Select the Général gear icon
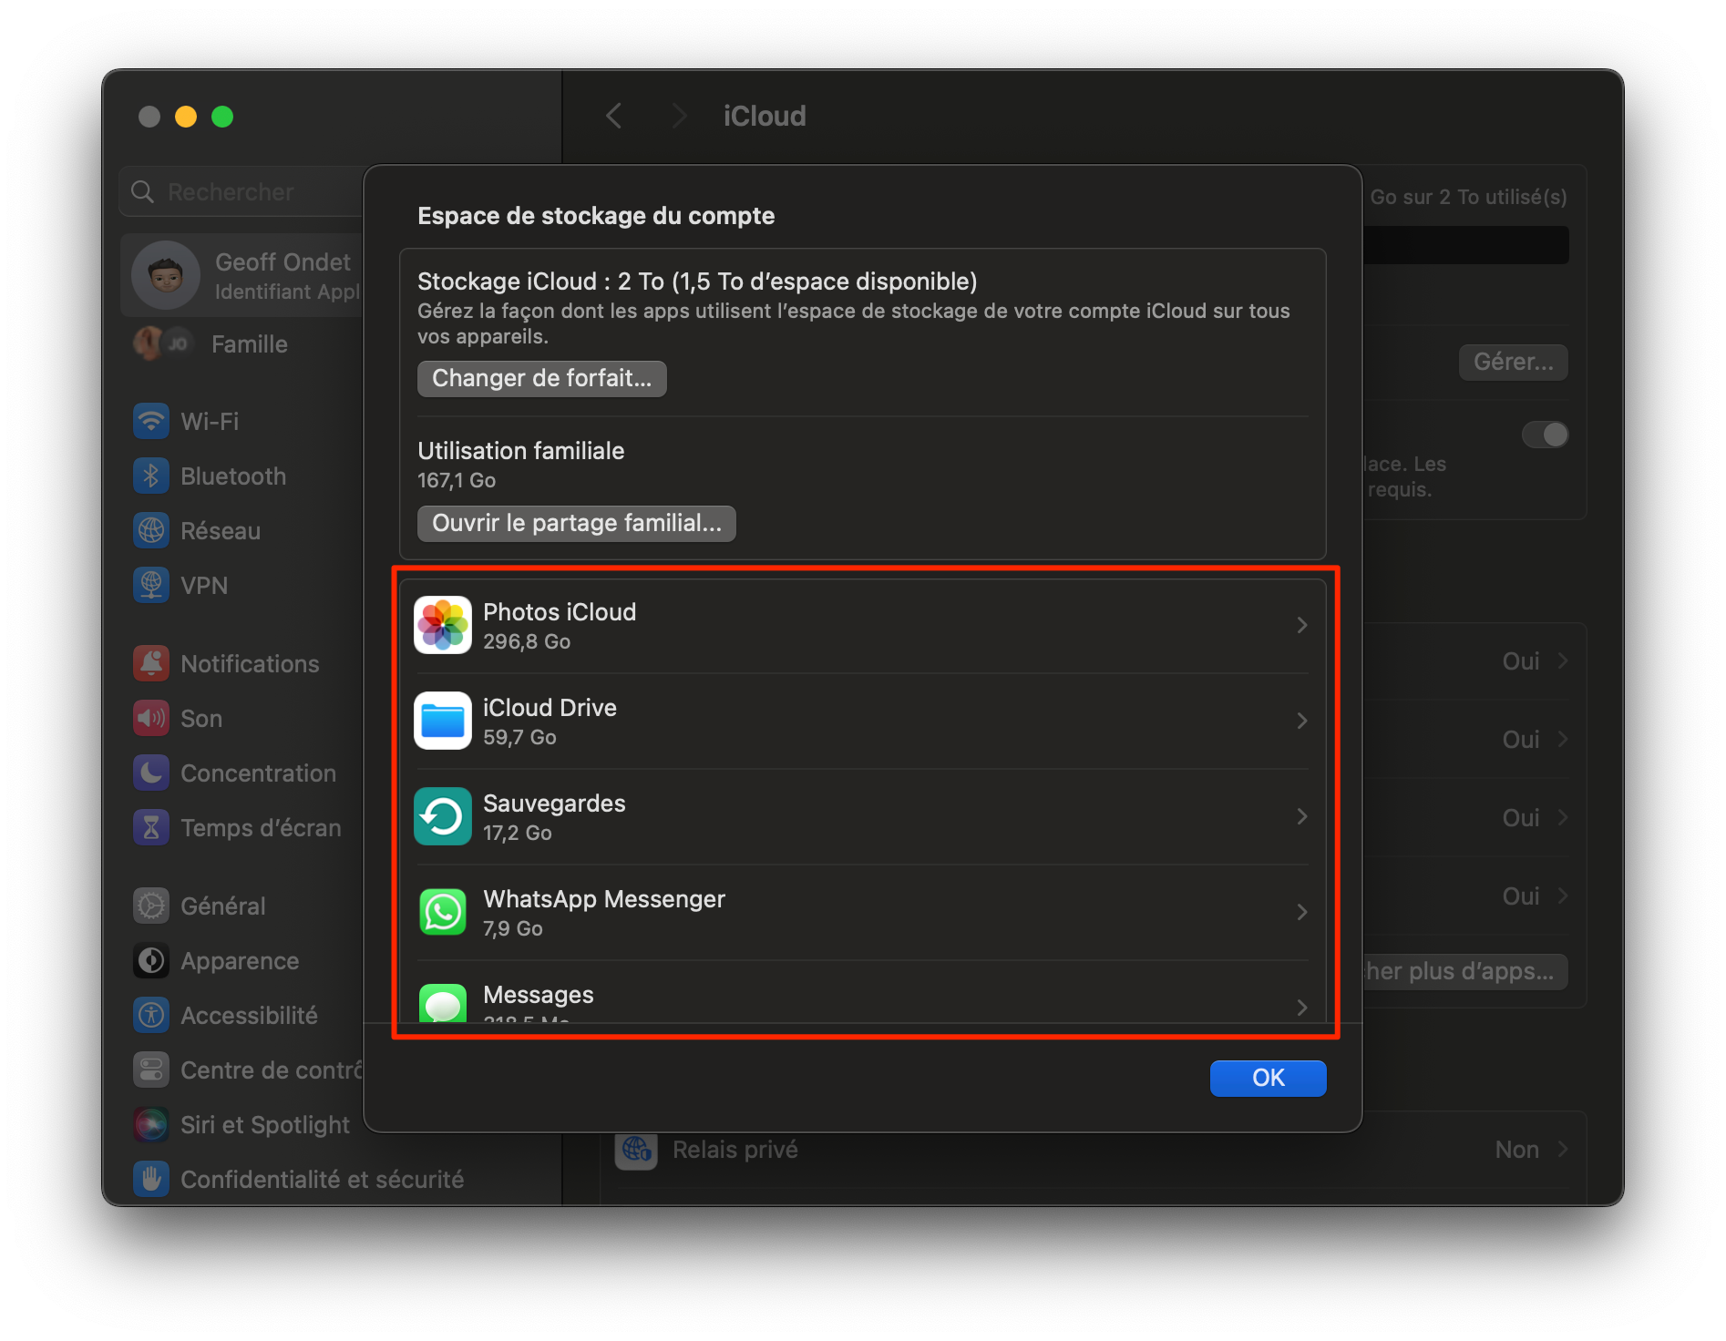The image size is (1726, 1341). coord(151,906)
